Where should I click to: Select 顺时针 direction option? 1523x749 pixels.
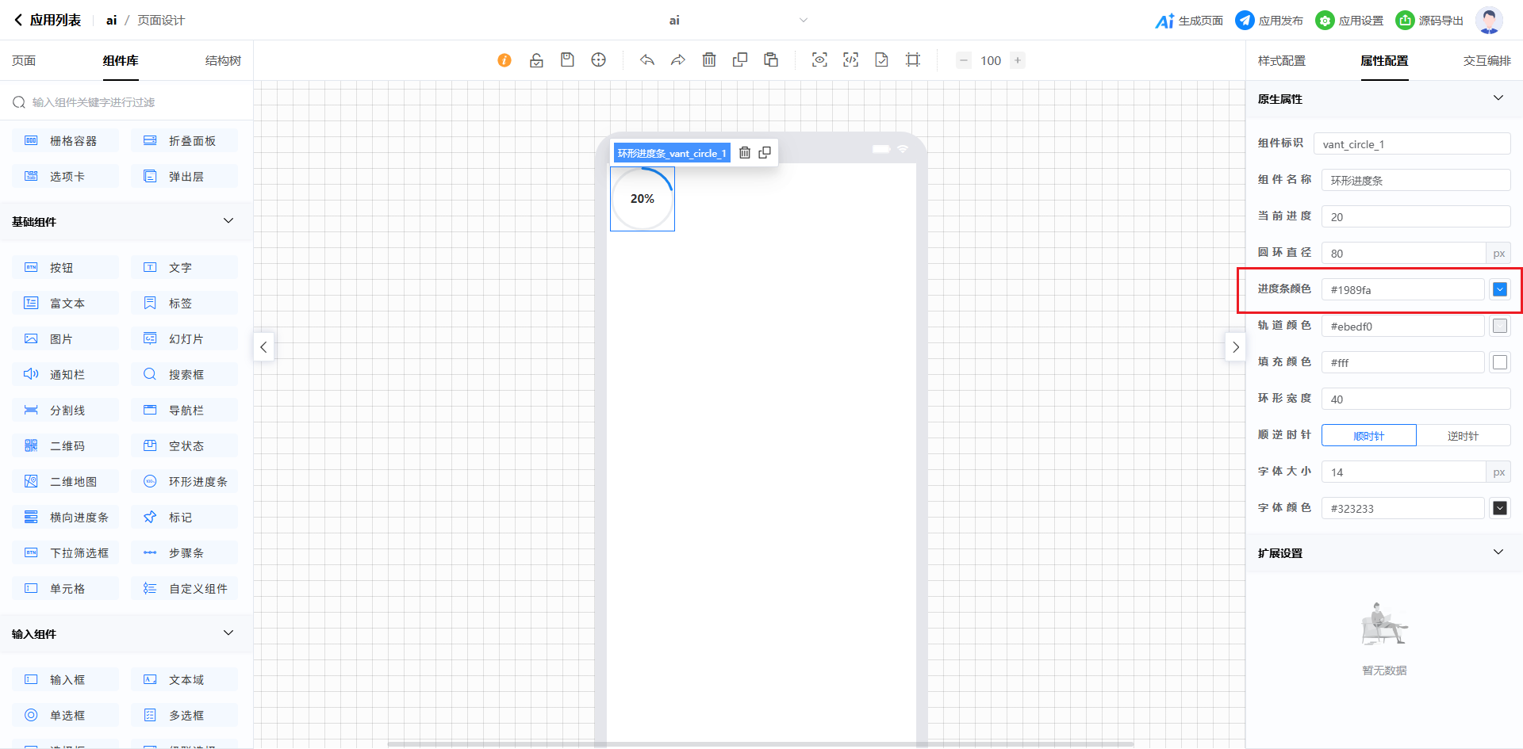click(x=1368, y=436)
